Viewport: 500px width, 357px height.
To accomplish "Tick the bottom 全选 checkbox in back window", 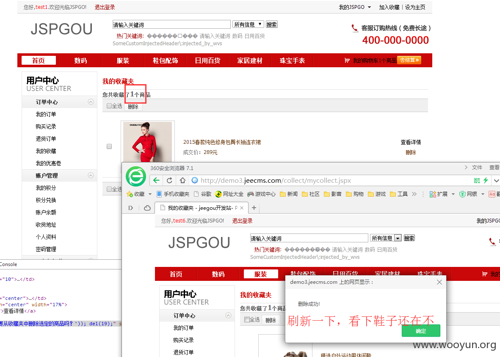I will click(x=109, y=189).
